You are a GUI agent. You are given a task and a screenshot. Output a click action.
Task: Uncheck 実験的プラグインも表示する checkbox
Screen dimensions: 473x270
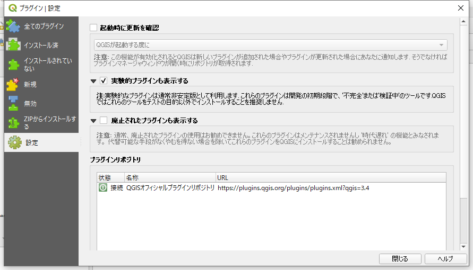coord(104,81)
